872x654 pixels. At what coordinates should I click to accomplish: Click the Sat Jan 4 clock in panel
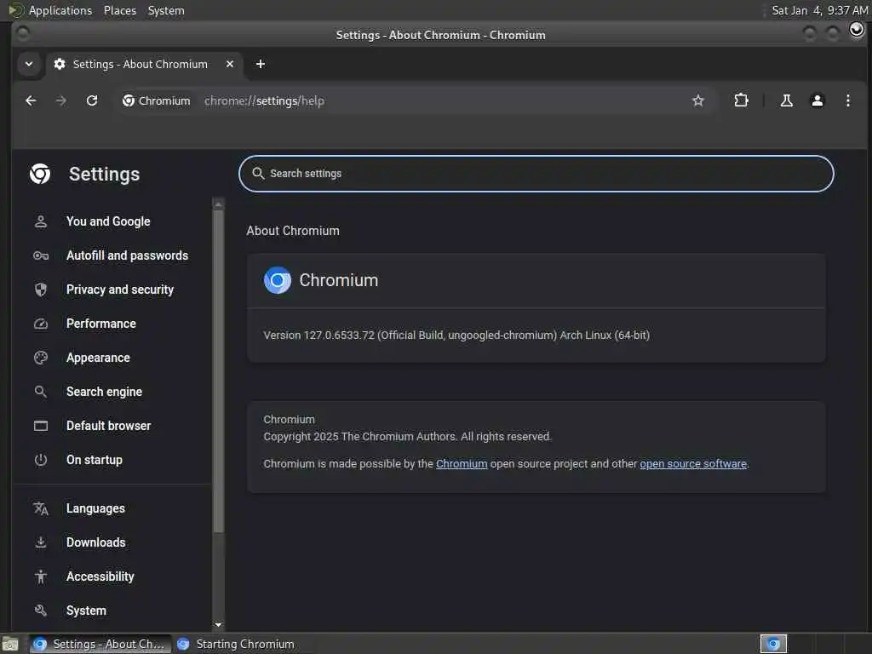[x=820, y=10]
